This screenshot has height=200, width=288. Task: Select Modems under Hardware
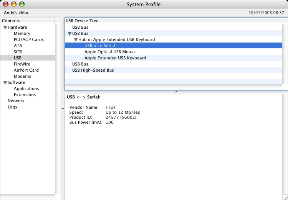click(x=22, y=76)
